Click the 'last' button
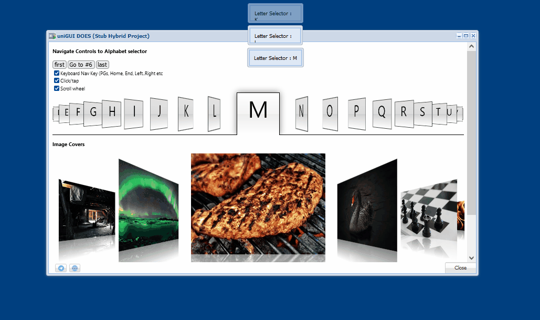The width and height of the screenshot is (540, 320). (102, 65)
